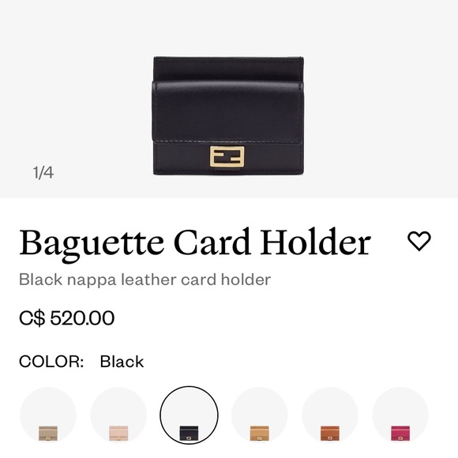Click the Black nappa leather card holder subtitle
This screenshot has height=458, width=458.
[145, 280]
